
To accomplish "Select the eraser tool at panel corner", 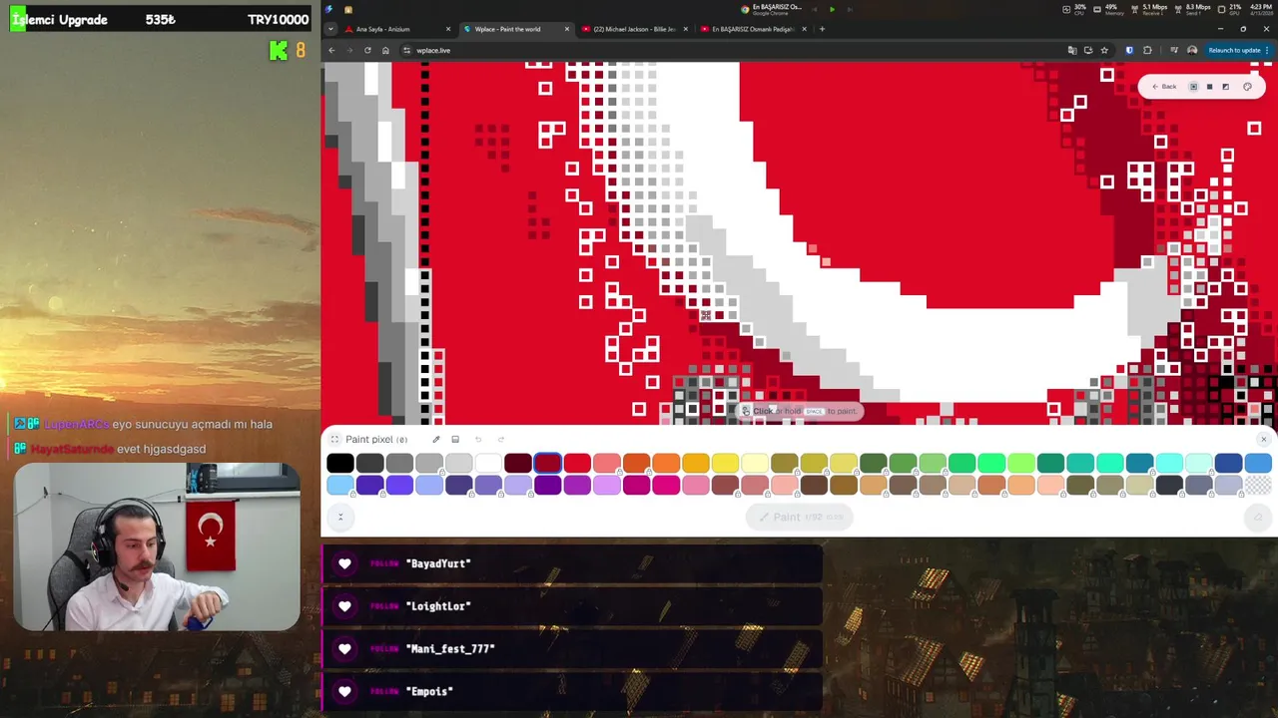I will tap(1257, 517).
